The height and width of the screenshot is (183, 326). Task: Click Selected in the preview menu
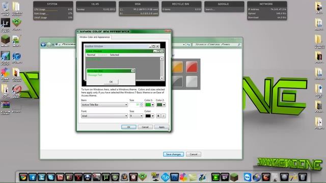click(114, 55)
